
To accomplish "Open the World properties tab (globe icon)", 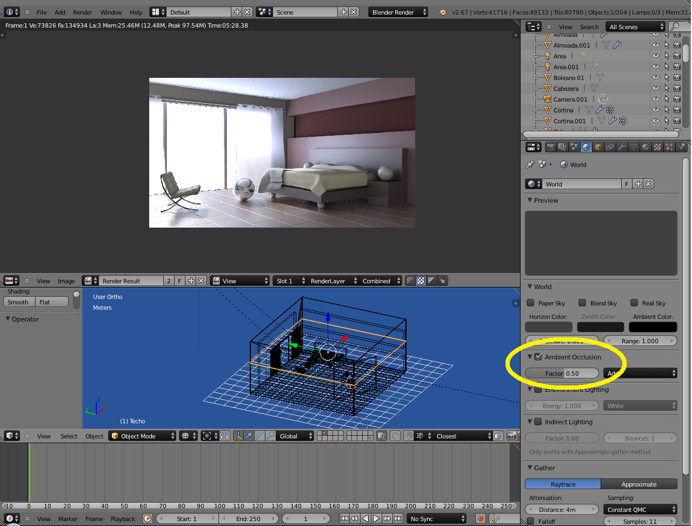I will click(586, 147).
